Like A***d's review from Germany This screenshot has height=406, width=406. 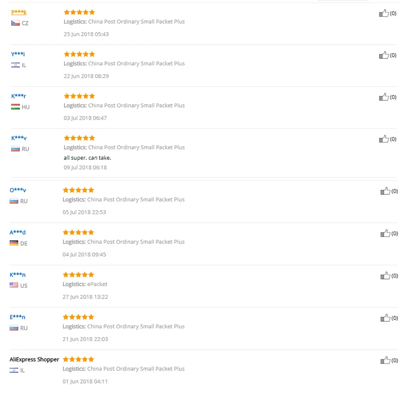click(x=385, y=233)
